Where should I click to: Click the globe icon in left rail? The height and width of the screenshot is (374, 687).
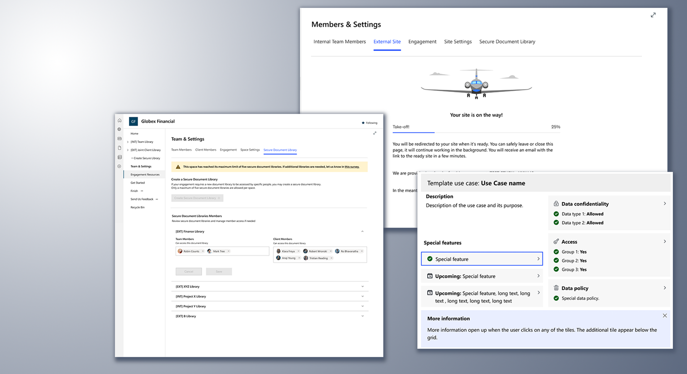coord(119,129)
